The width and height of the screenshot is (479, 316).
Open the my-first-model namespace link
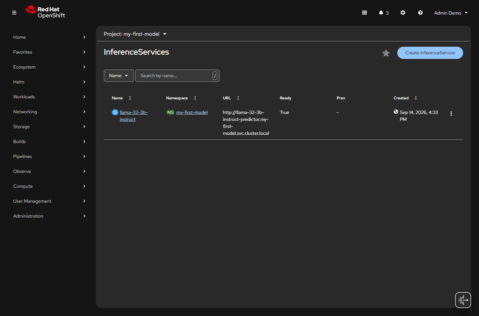192,112
